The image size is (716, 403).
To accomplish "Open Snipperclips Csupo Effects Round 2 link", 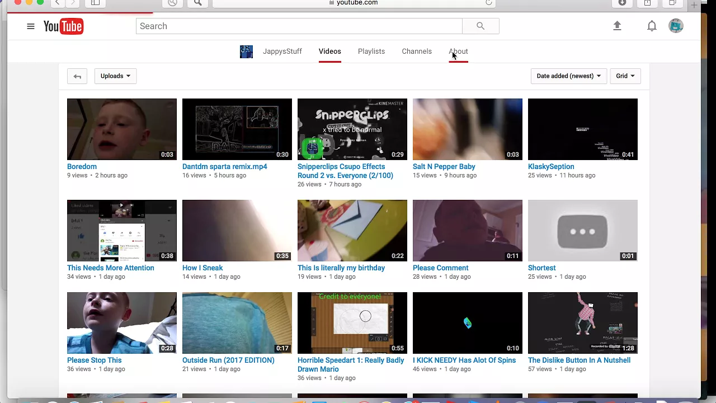I will pos(345,171).
